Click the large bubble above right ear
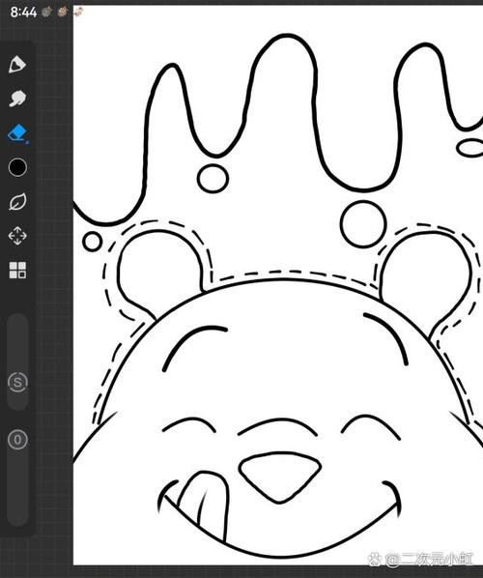 [x=363, y=223]
